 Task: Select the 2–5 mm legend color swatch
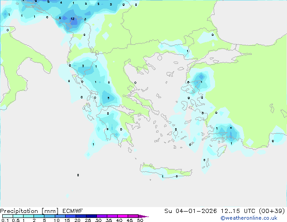click(39, 216)
